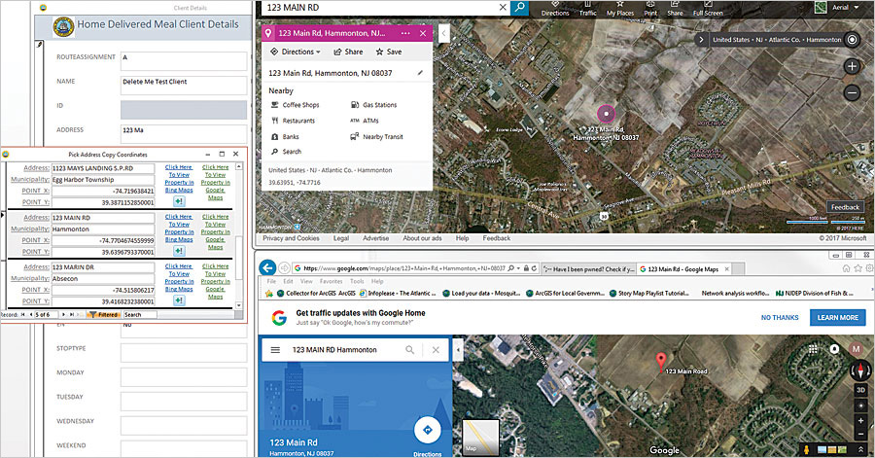Find nearby Restaurants
This screenshot has width=875, height=458.
(x=293, y=121)
